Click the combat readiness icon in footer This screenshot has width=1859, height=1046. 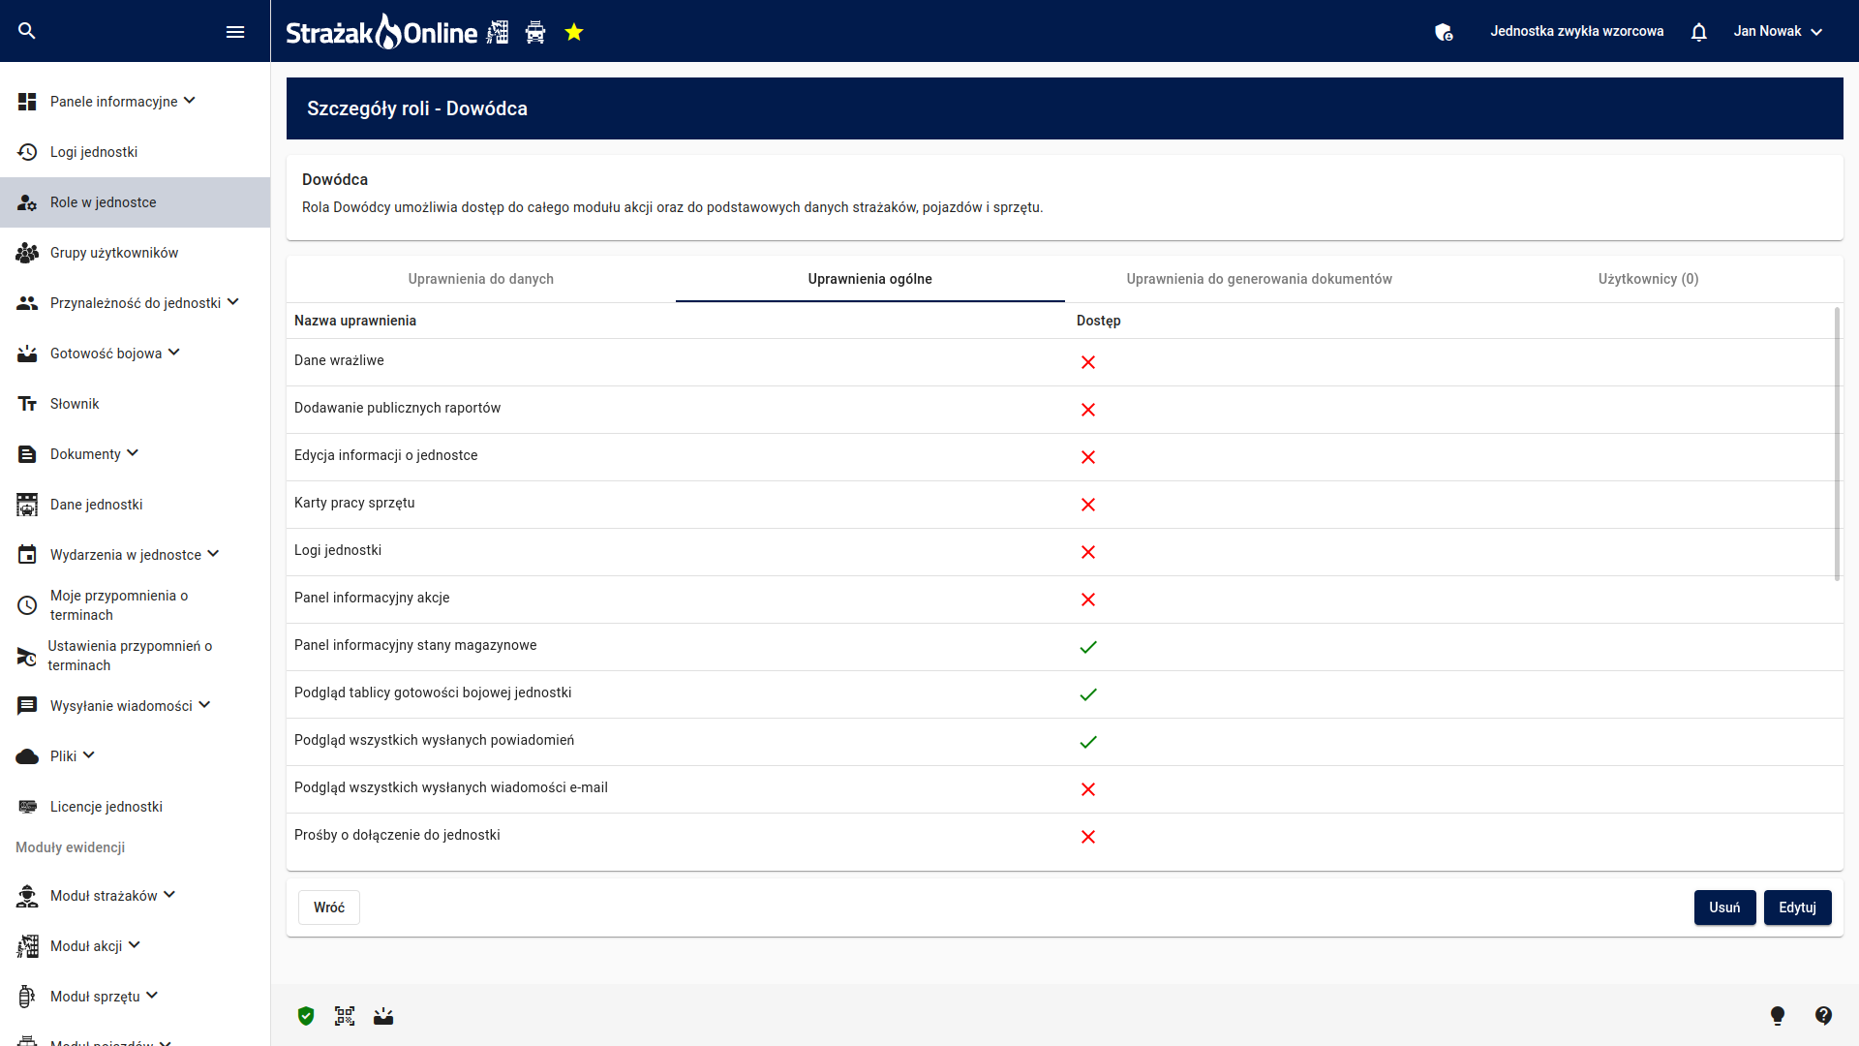383,1016
